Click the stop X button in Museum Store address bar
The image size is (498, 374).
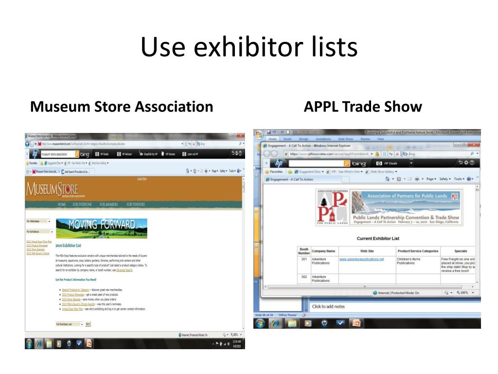pyautogui.click(x=194, y=144)
